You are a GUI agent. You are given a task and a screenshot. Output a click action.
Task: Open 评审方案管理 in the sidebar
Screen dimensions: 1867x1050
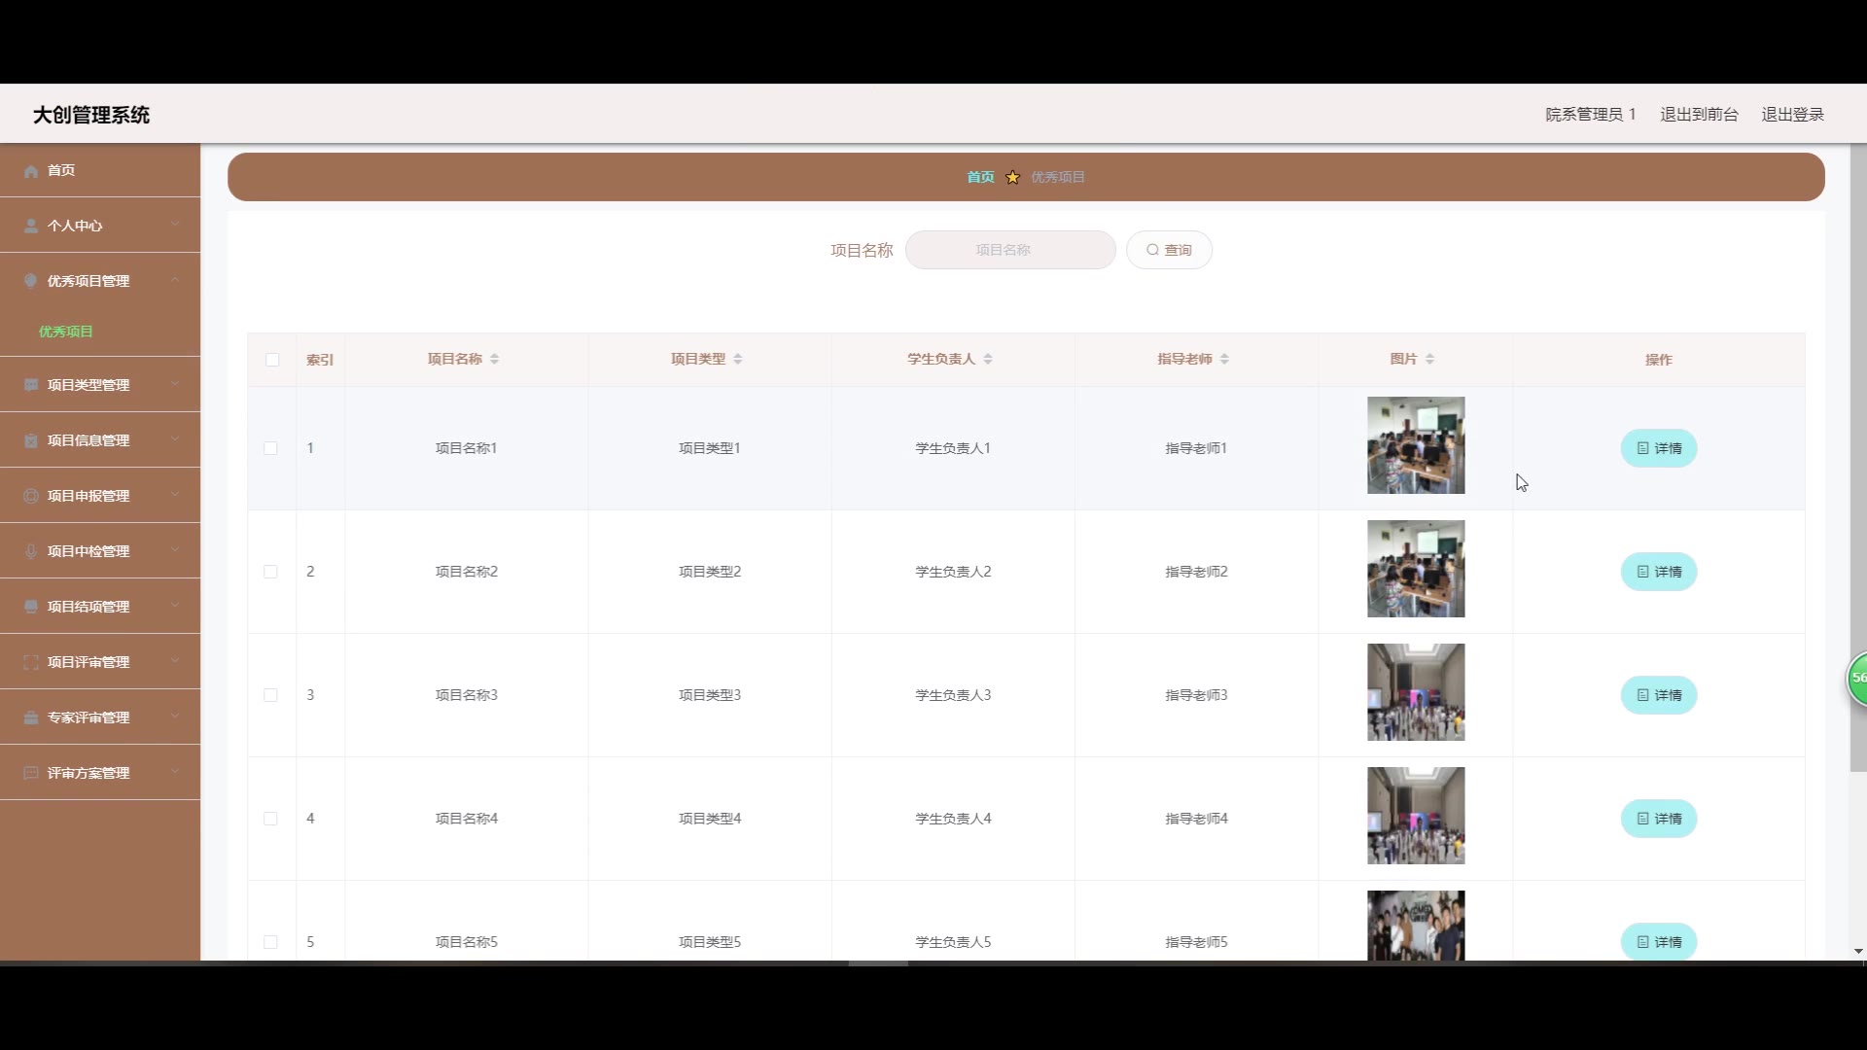click(100, 773)
